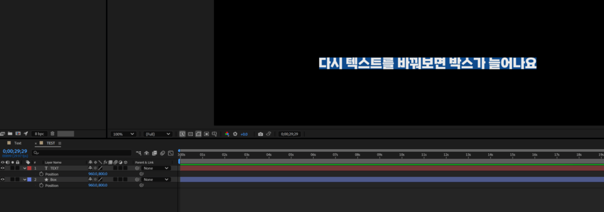Toggle stopwatch for TEXT layer Position
Screen dimensions: 604x212
coord(41,174)
